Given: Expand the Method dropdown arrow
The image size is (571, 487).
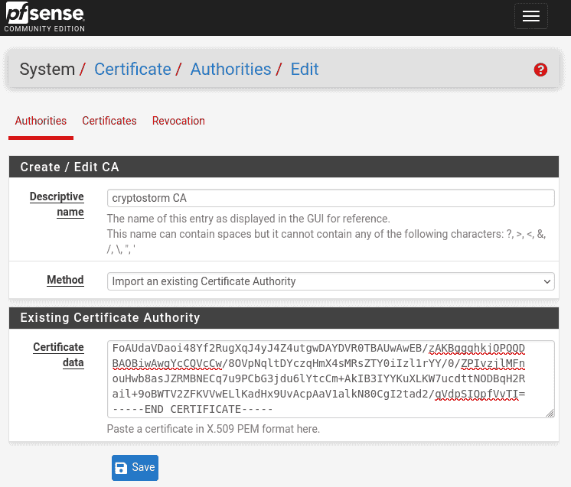Looking at the screenshot, I should [547, 281].
